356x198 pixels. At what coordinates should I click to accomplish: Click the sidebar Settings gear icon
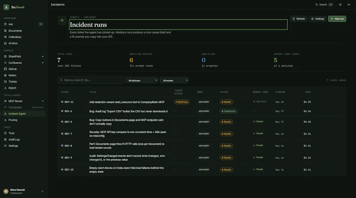(5, 146)
